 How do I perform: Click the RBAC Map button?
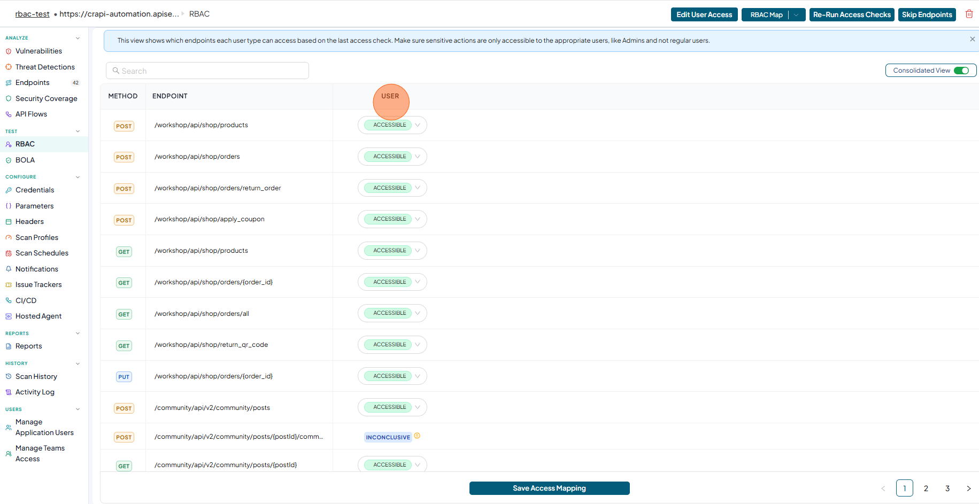[766, 15]
